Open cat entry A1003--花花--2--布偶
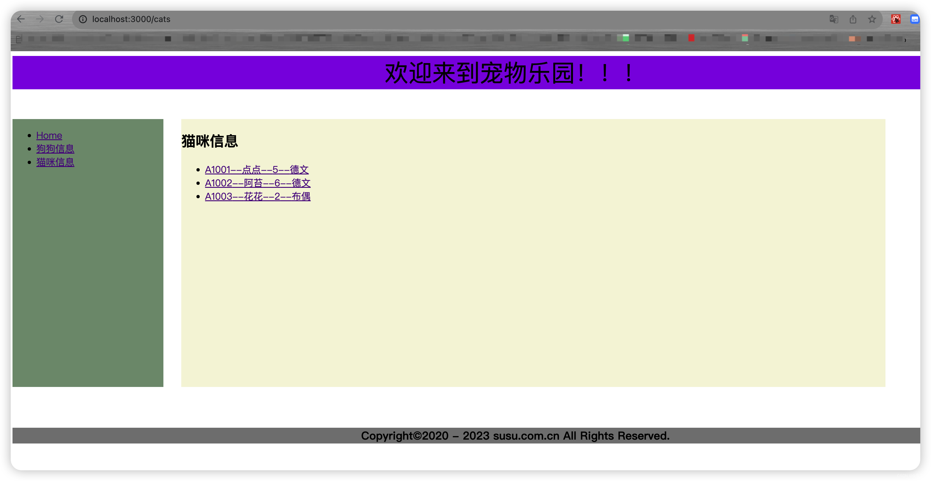The image size is (931, 481). (x=258, y=196)
